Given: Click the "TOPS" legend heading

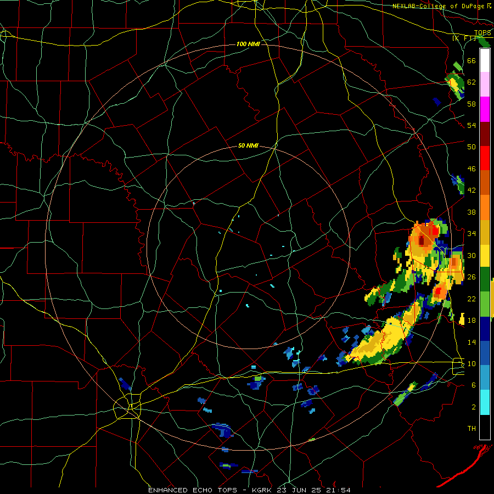Looking at the screenshot, I should [x=482, y=33].
